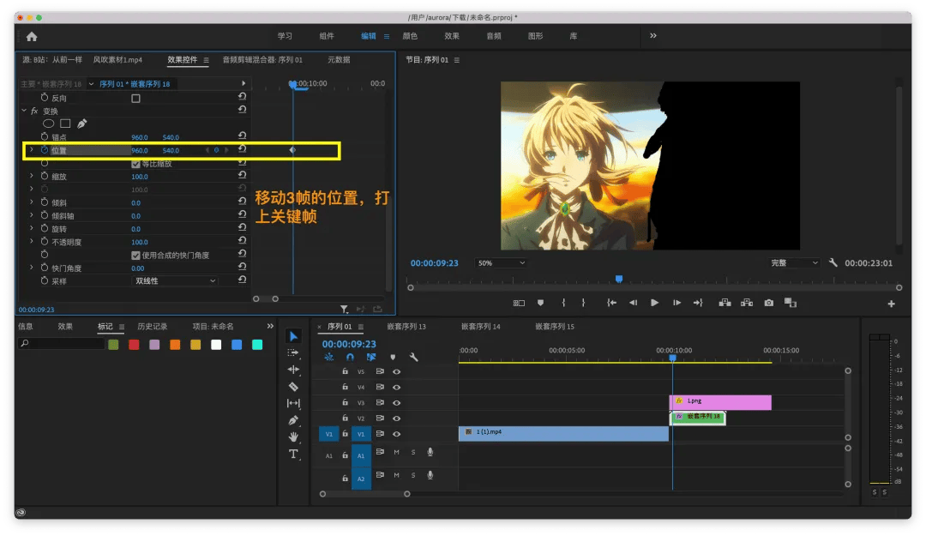Add marker in timeline header

[393, 357]
